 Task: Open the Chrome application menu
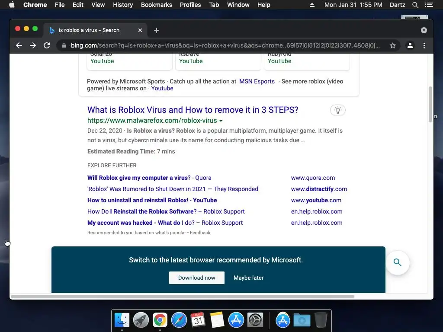coord(35,5)
